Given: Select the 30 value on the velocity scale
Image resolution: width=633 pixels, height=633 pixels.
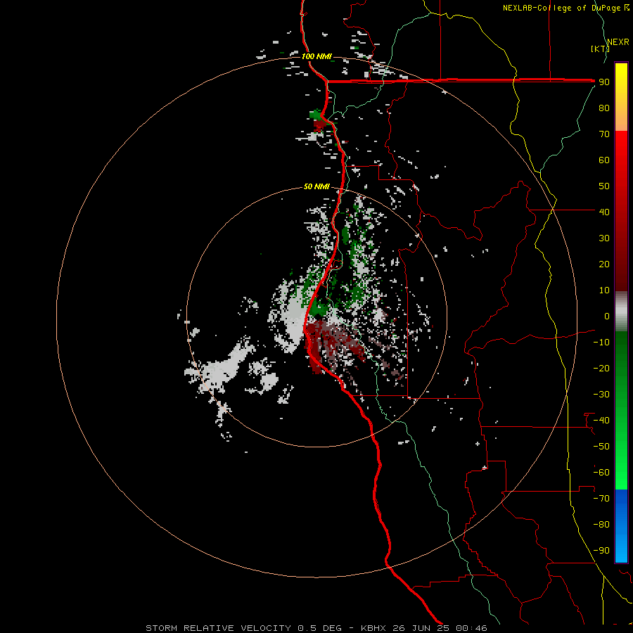Looking at the screenshot, I should coord(604,238).
